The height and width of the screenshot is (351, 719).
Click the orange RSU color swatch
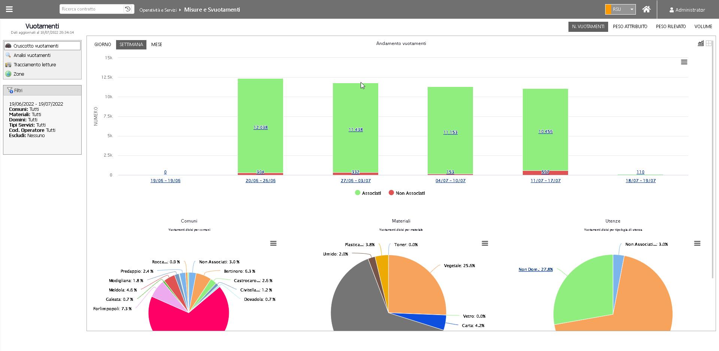[x=609, y=9]
